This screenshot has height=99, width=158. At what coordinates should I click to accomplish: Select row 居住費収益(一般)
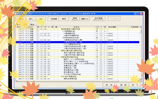[77, 72]
